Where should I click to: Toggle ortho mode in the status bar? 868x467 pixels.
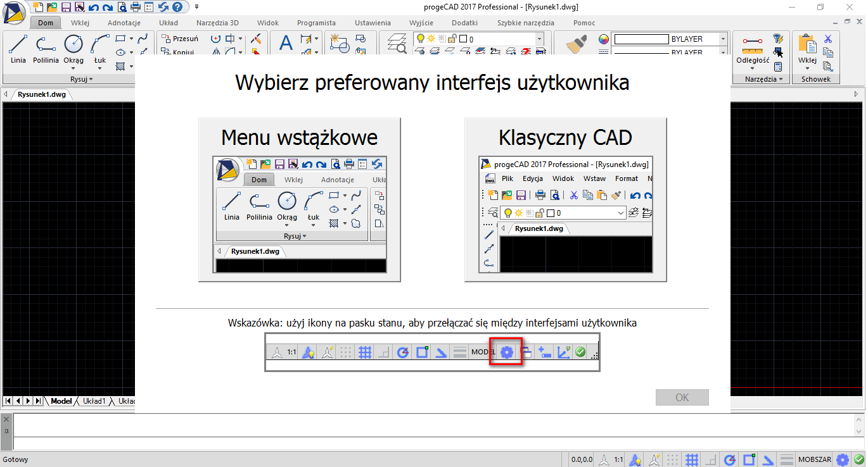tap(712, 460)
